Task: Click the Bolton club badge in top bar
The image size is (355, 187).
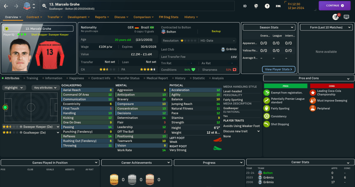Action: click(x=27, y=6)
